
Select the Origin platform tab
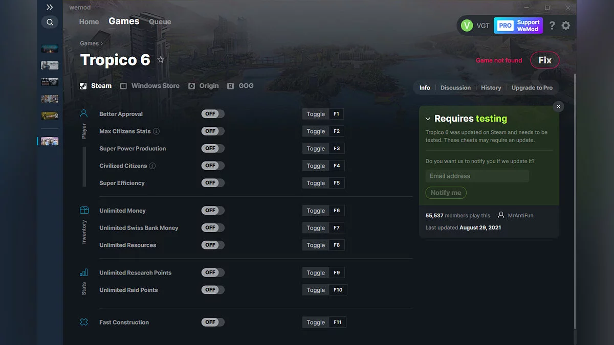tap(203, 86)
